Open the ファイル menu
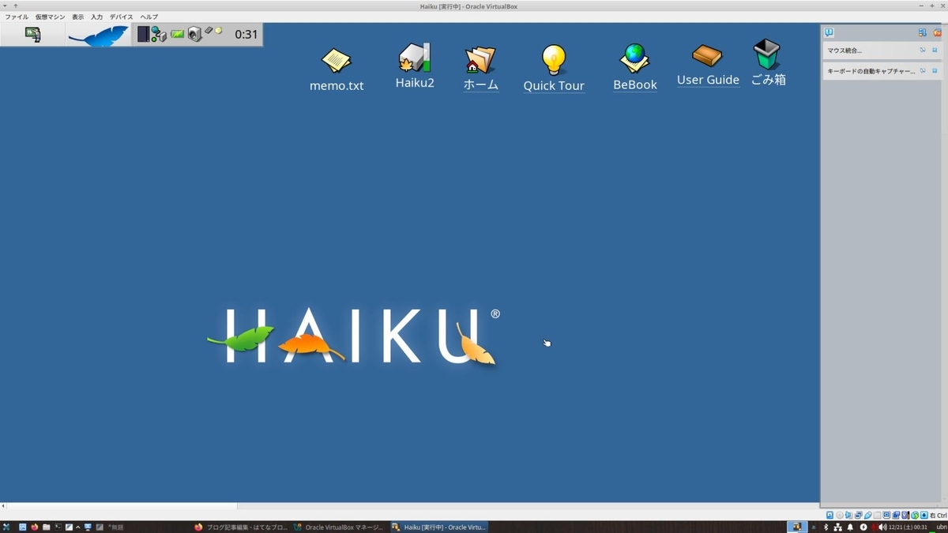The width and height of the screenshot is (948, 533). tap(17, 17)
